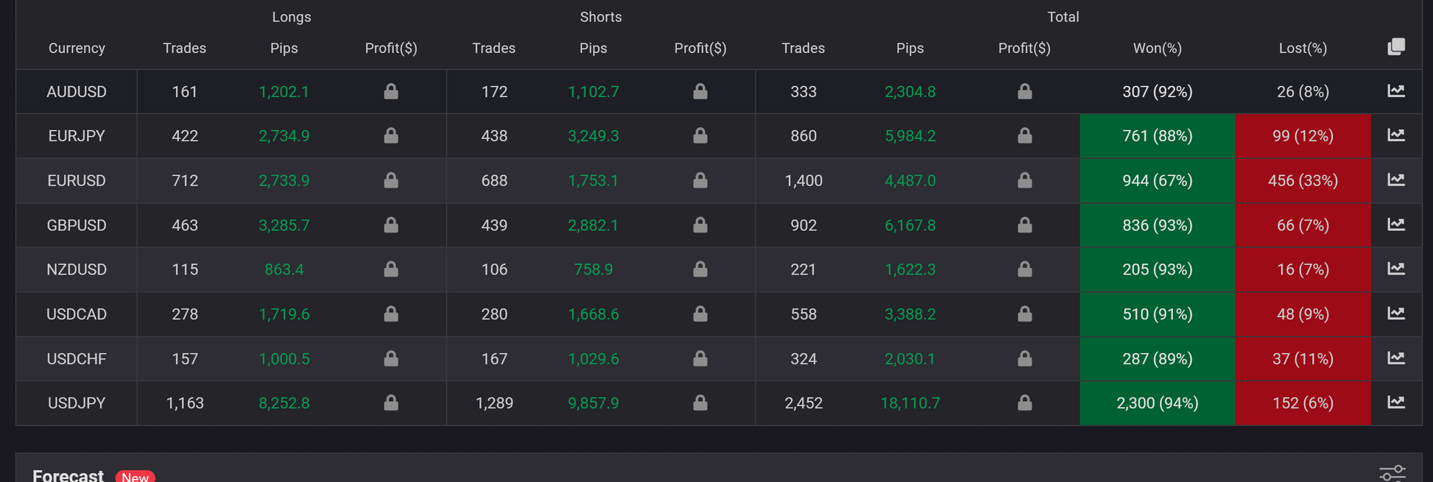The height and width of the screenshot is (482, 1433).
Task: Click the copy table icon in header
Action: [1395, 47]
